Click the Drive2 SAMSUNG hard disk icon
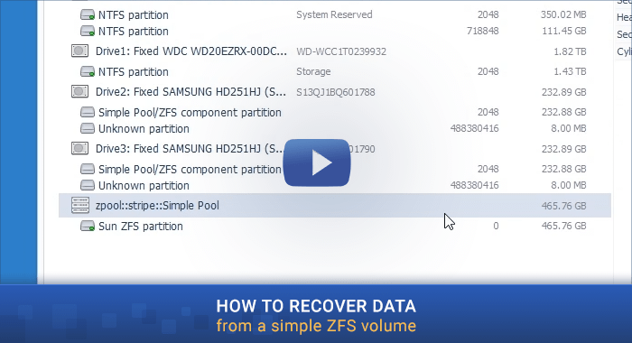Viewport: 632px width, 343px height. [79, 91]
